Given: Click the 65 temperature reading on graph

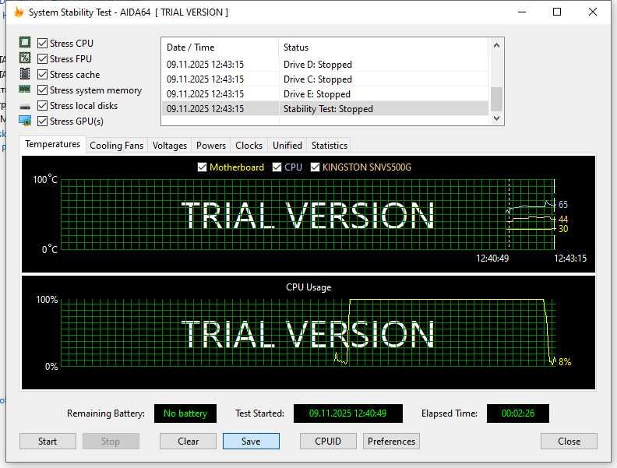Looking at the screenshot, I should pos(563,205).
